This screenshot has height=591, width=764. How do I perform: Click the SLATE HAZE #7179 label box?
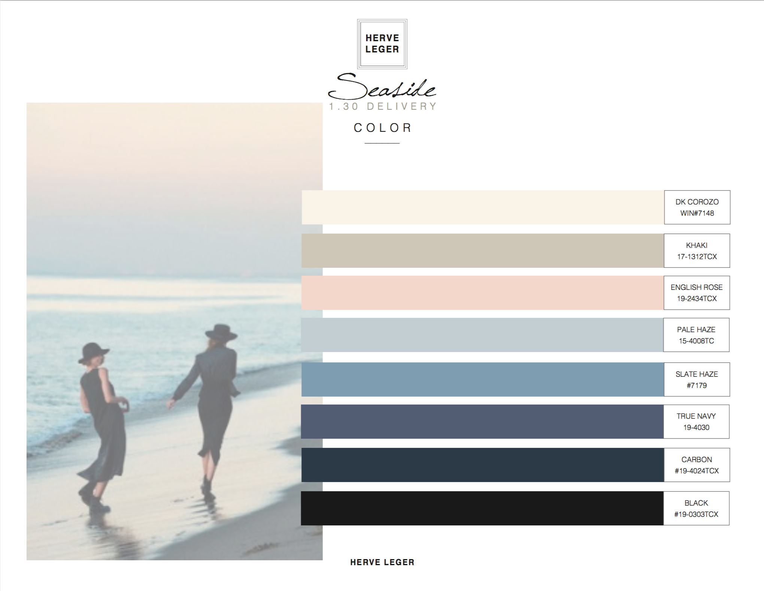pyautogui.click(x=697, y=379)
